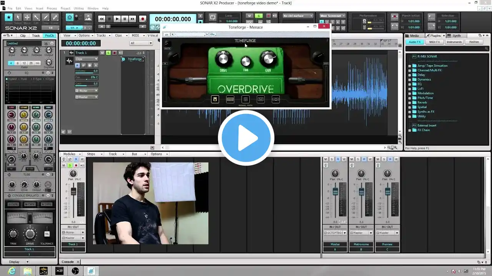Click the Track 1 Gain slider
Viewport: 492px width, 276px height.
point(86,84)
